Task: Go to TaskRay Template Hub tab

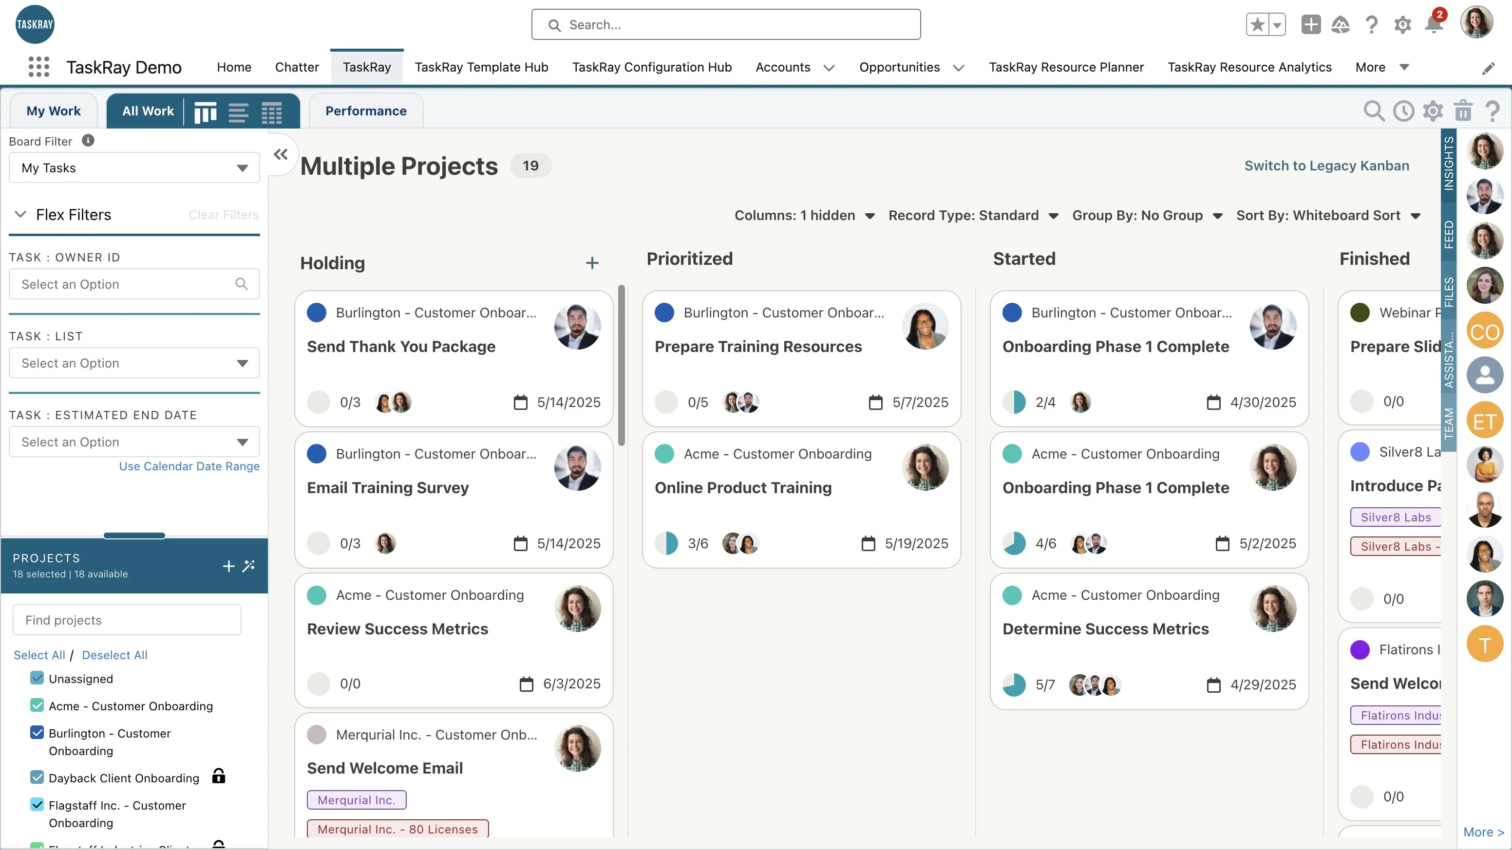Action: [481, 67]
